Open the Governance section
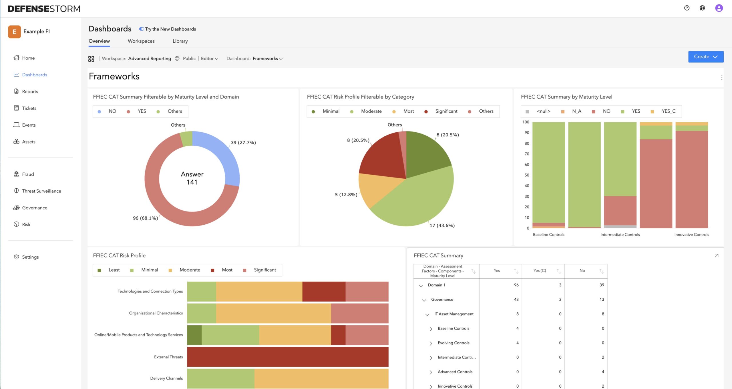732x389 pixels. click(x=35, y=208)
